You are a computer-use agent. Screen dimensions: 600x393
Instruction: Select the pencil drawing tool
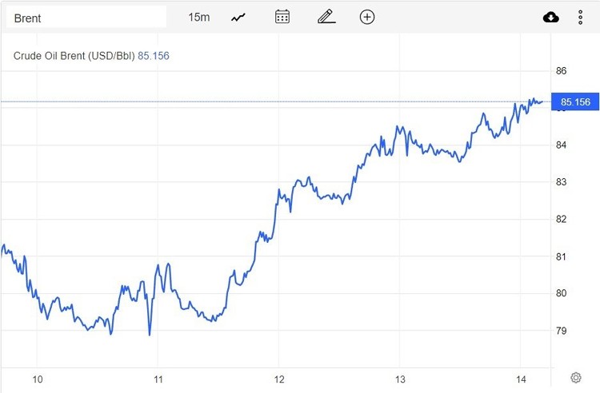click(324, 17)
